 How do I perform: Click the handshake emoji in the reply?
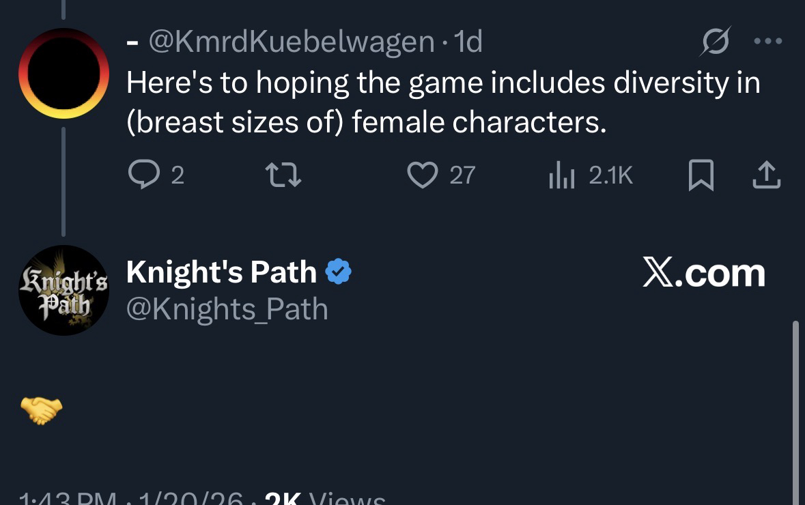click(42, 411)
